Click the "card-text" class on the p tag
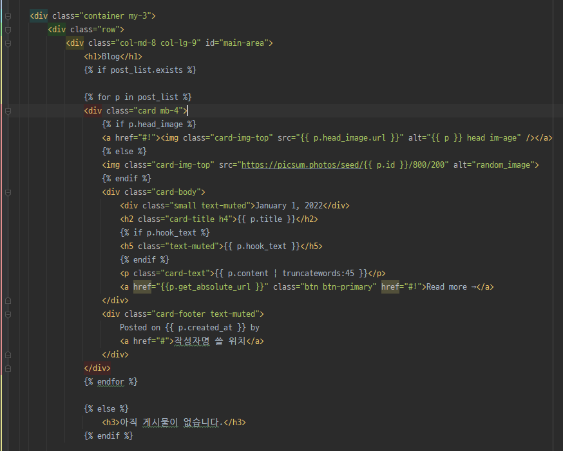The width and height of the screenshot is (563, 451). (x=187, y=274)
